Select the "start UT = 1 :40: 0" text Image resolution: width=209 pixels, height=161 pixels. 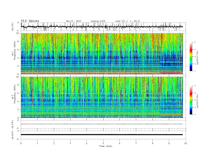127,21
